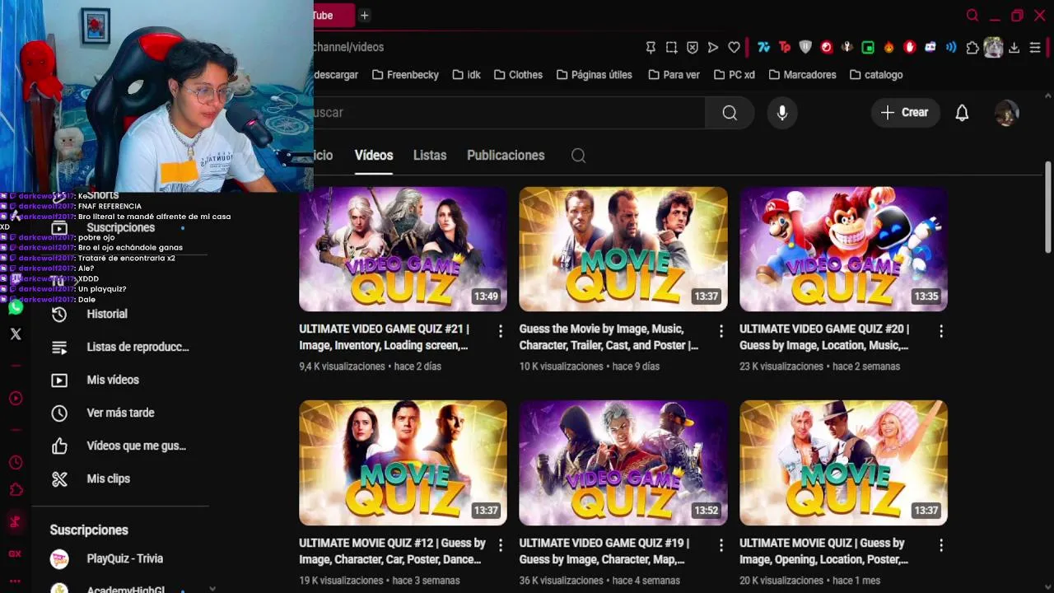Open the 7TV extension icon

point(764,48)
